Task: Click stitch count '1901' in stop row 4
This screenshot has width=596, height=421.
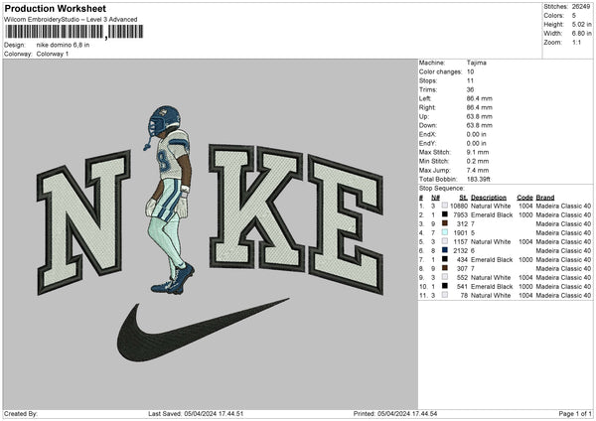Action: 460,233
